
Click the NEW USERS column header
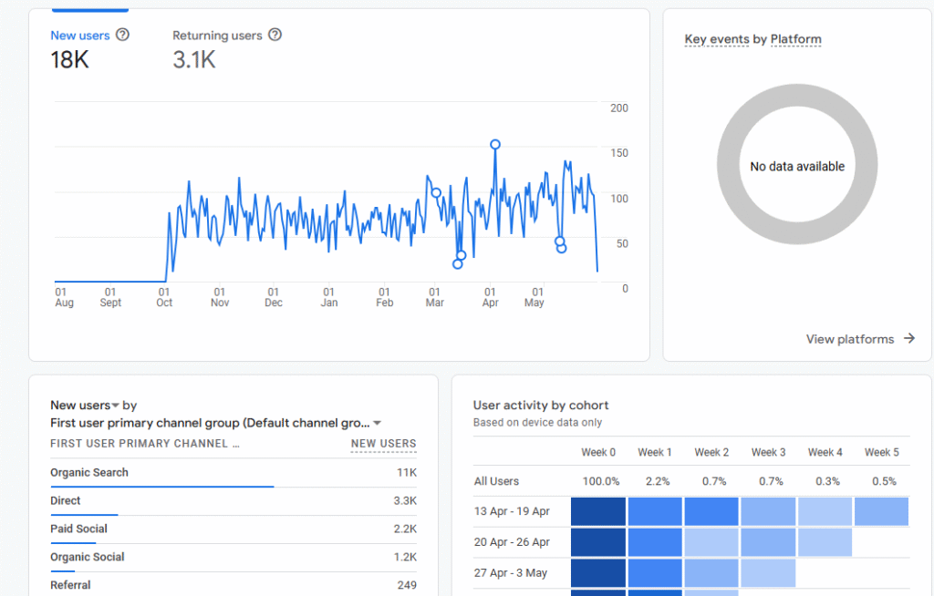(383, 444)
